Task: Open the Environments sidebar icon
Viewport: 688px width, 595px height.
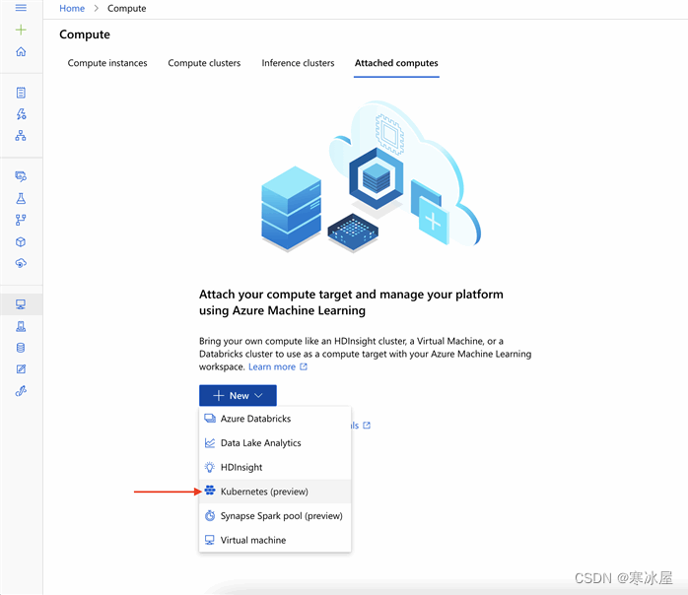Action: click(x=21, y=326)
